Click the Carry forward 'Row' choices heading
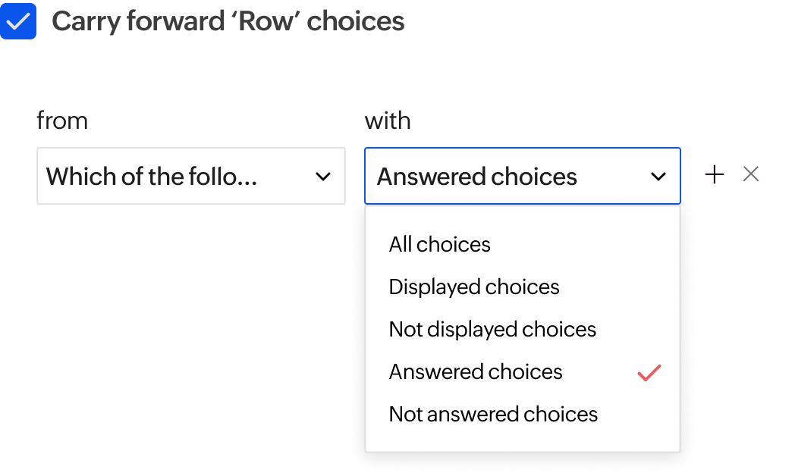795x476 pixels. coord(228,20)
